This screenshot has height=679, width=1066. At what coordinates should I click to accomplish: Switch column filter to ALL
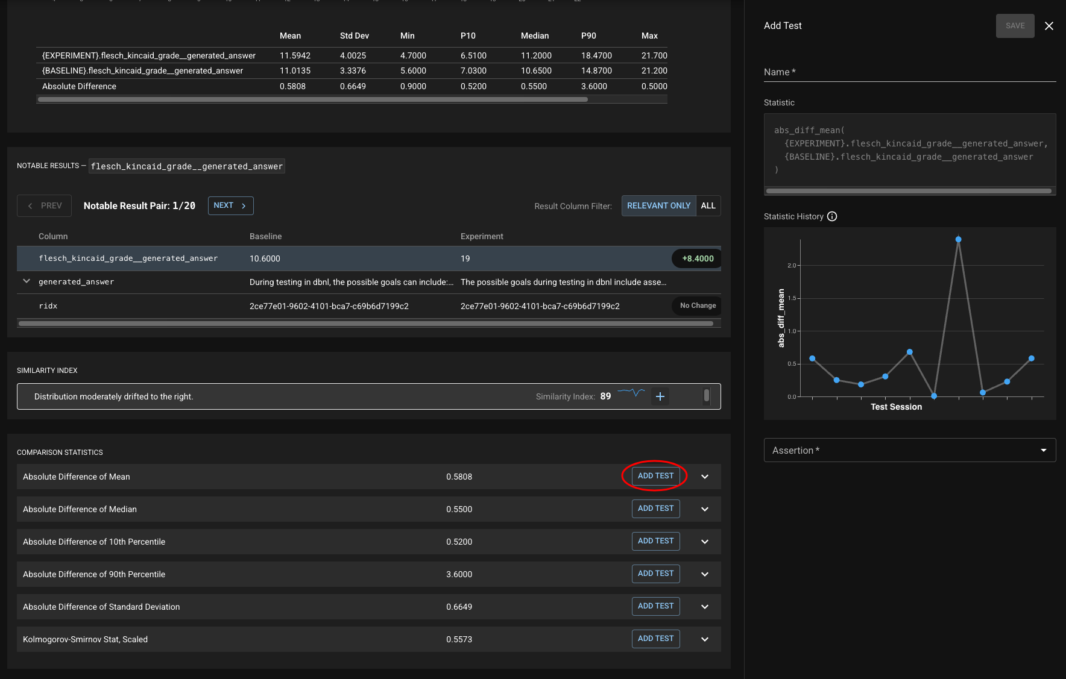pyautogui.click(x=708, y=205)
